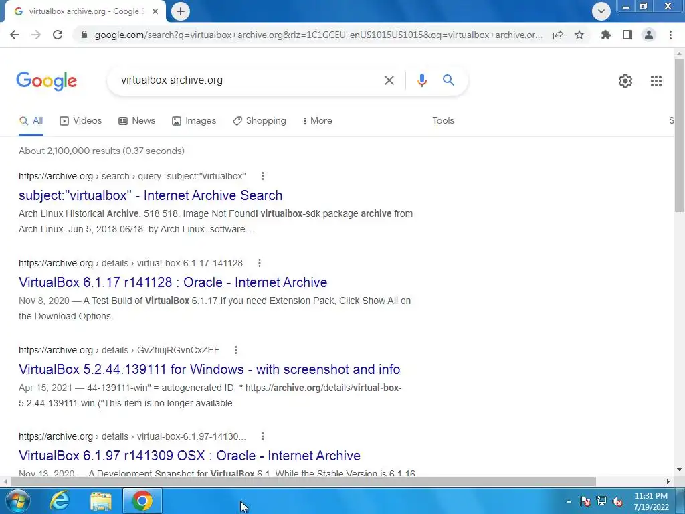Open Chrome extensions puzzle icon
685x514 pixels.
click(x=606, y=35)
